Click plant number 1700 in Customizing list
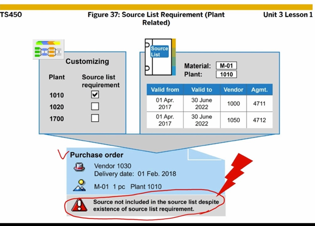Screen dimensions: 315x226 (x=56, y=119)
